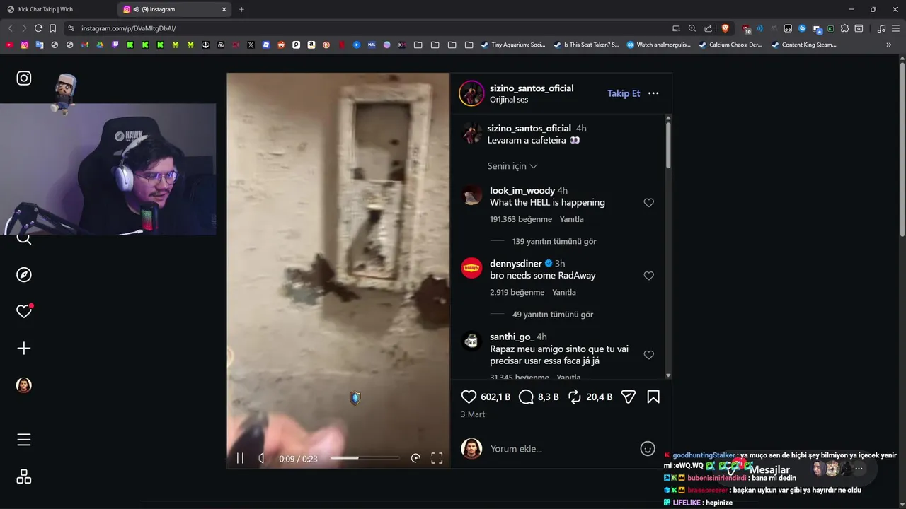Reply to dennysdiner's comment via Yanıtla
The image size is (906, 509).
pyautogui.click(x=564, y=292)
